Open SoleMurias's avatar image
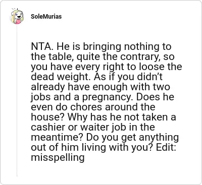Image resolution: width=202 pixels, height=185 pixels. [x=17, y=17]
